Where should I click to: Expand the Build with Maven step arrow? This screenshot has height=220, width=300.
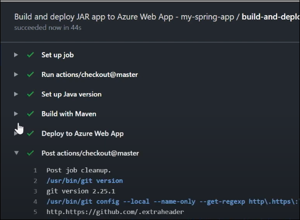point(16,114)
